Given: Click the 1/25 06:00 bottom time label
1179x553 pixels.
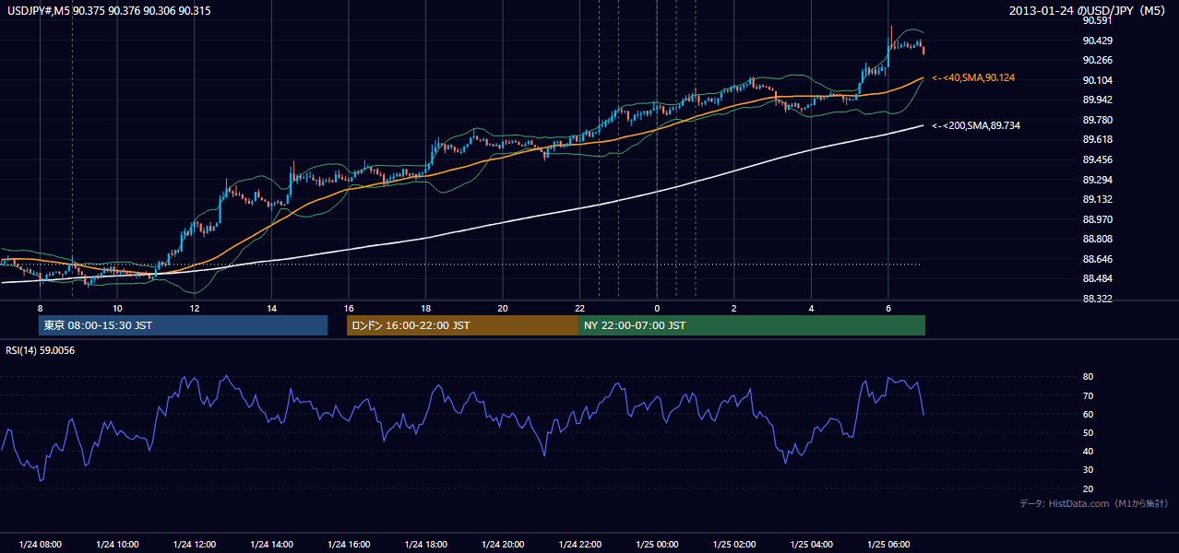Looking at the screenshot, I should 888,545.
